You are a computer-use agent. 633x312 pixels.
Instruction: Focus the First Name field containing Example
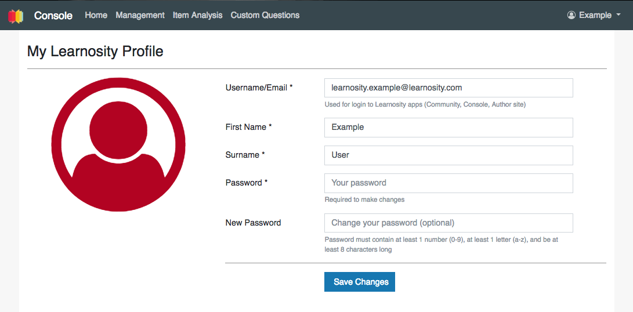click(448, 127)
